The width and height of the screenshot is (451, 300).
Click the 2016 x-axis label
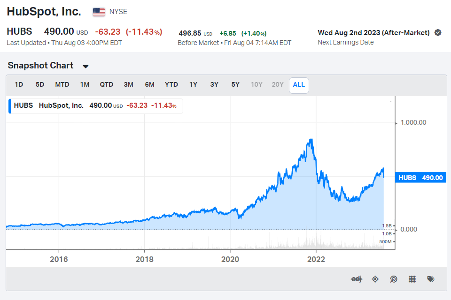[59, 260]
